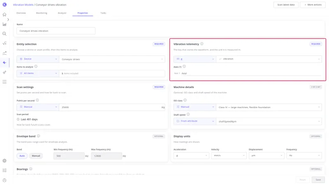
Task: Open the user account icon
Action: coord(5,180)
